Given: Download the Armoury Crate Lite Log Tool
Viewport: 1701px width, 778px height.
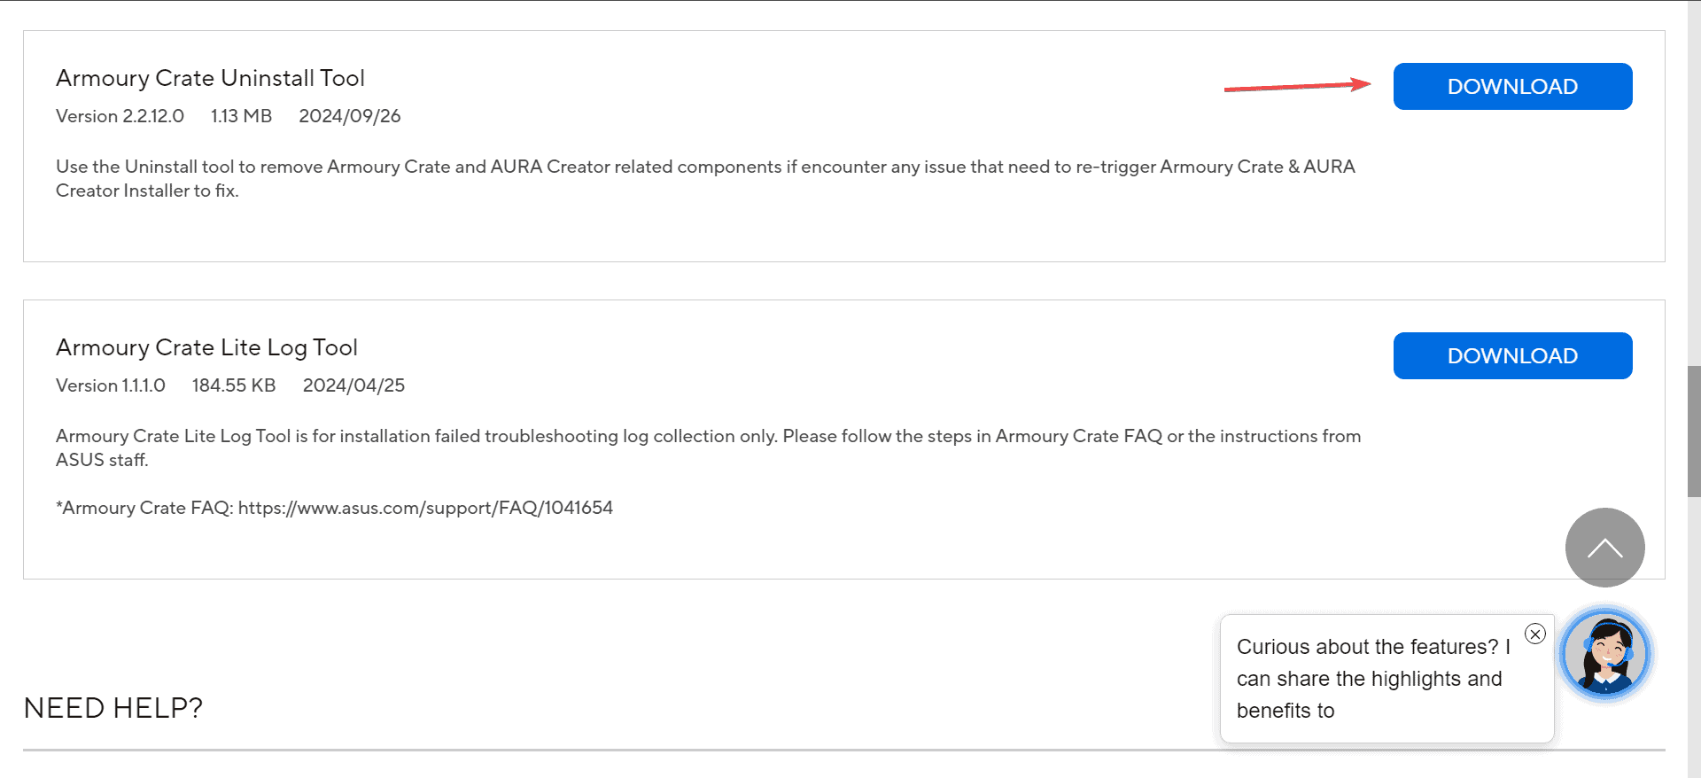Looking at the screenshot, I should [x=1512, y=356].
